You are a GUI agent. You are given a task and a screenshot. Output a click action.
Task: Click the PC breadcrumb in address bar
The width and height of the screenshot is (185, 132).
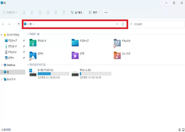click(x=31, y=24)
